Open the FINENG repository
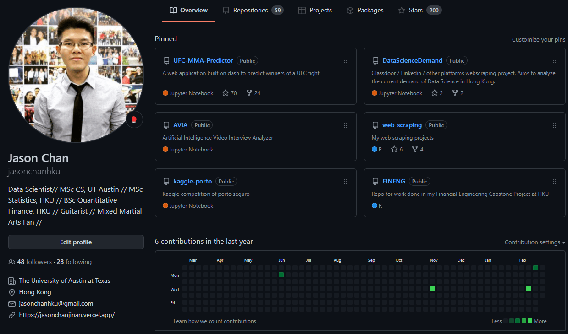This screenshot has height=334, width=568. (x=394, y=181)
